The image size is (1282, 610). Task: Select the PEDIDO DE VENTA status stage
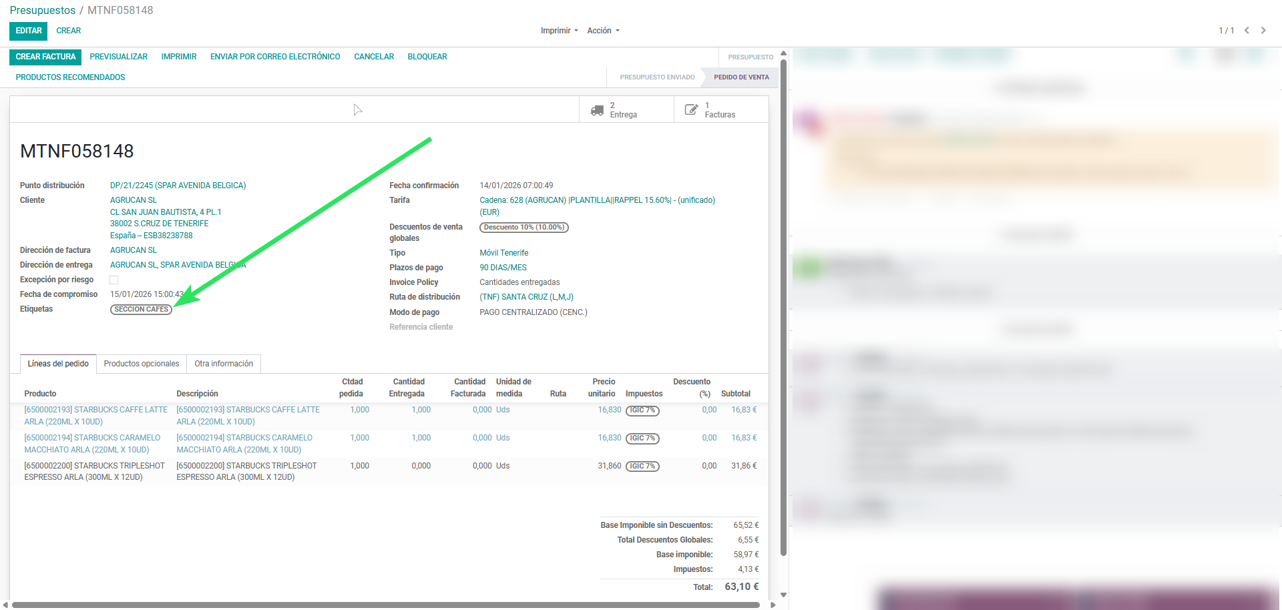(741, 77)
